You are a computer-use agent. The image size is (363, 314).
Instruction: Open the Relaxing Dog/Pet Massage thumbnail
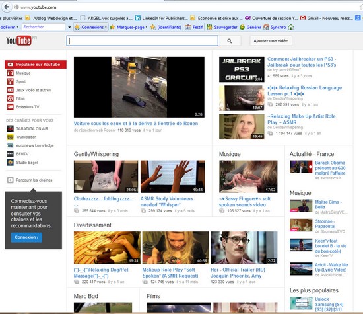pos(107,247)
